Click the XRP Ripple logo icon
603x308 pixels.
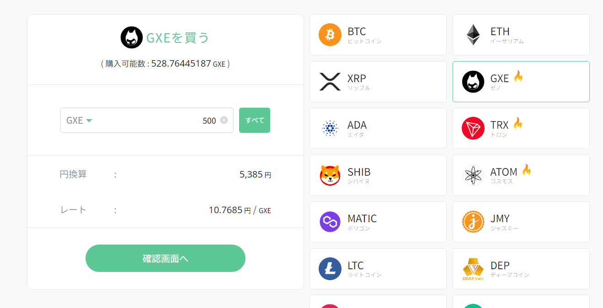point(330,82)
